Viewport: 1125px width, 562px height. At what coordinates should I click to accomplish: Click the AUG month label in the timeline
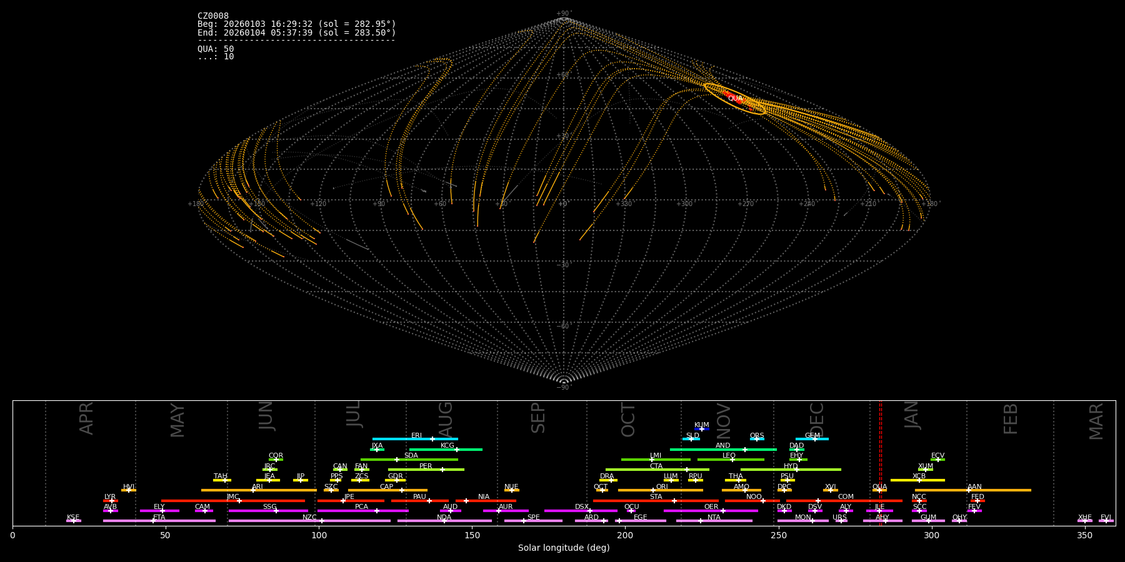click(446, 420)
